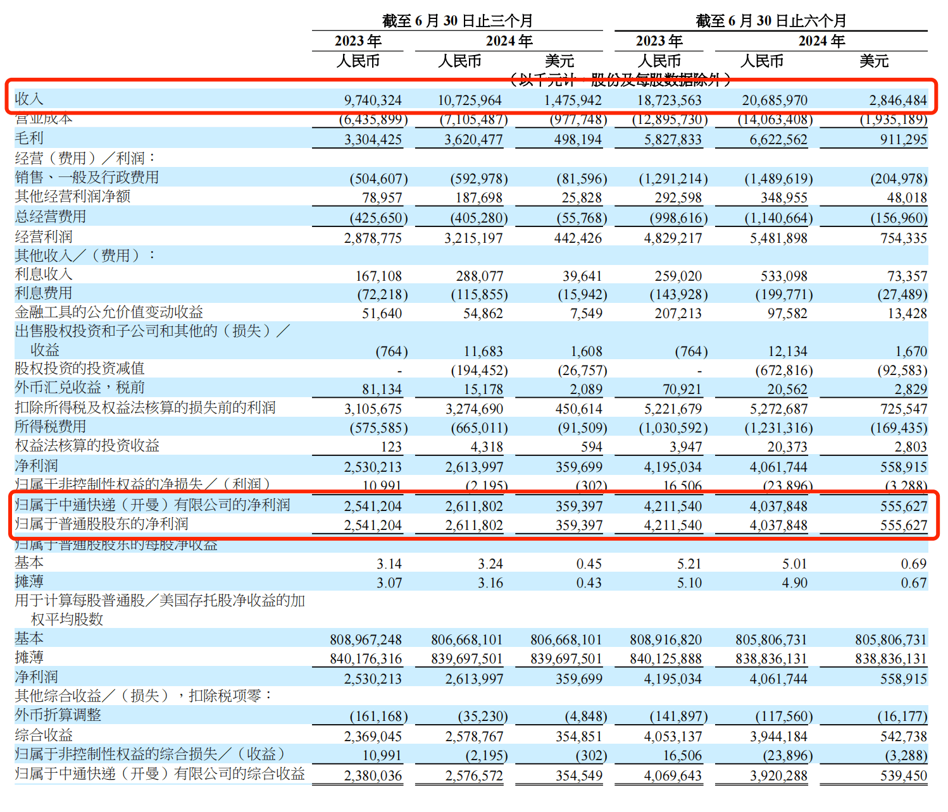The width and height of the screenshot is (948, 812).
Task: Select gross profit value 3,620,477
Action: click(473, 139)
